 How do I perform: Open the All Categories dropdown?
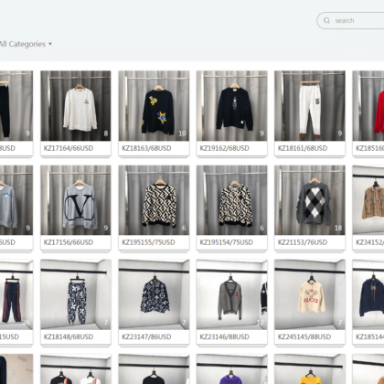(26, 44)
